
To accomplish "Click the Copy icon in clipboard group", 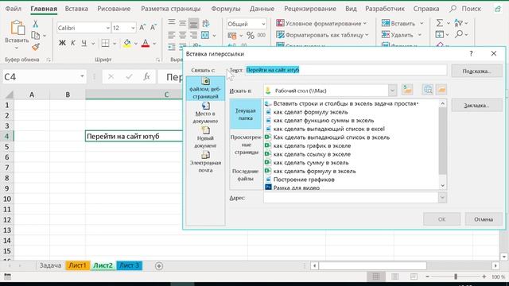I will (35, 35).
